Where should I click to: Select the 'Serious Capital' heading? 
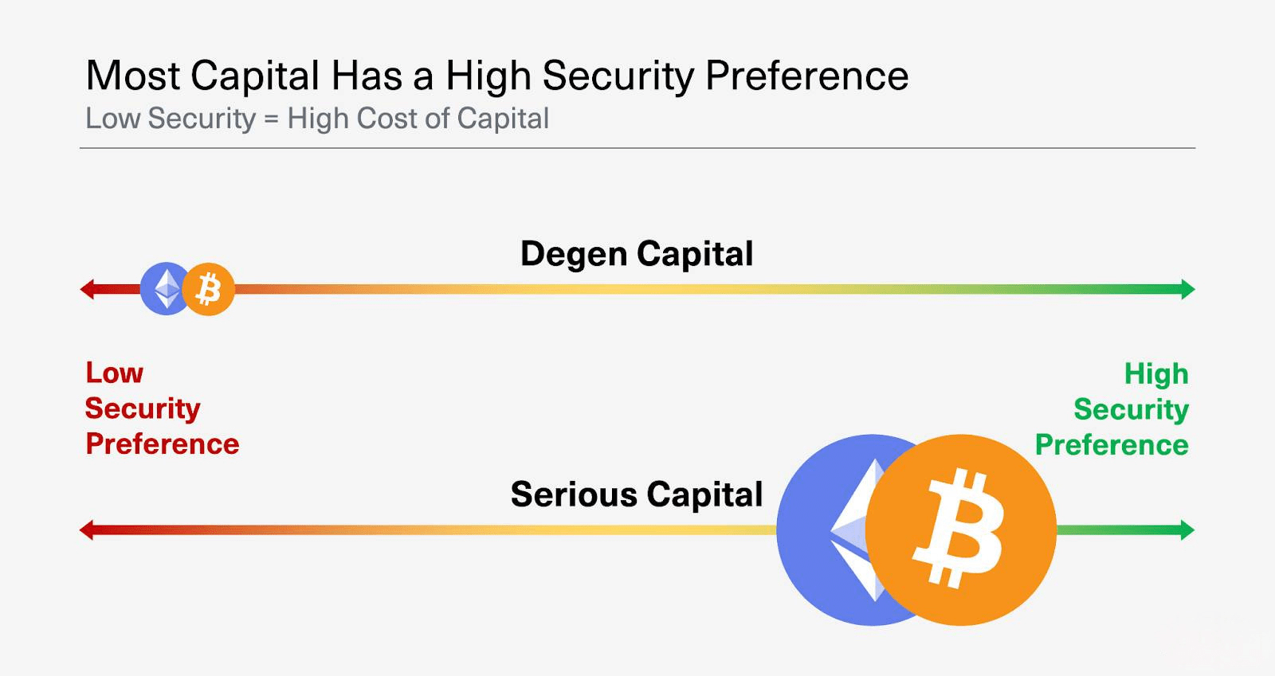tap(637, 494)
